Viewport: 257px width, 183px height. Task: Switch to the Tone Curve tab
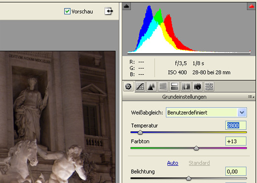tap(140, 86)
